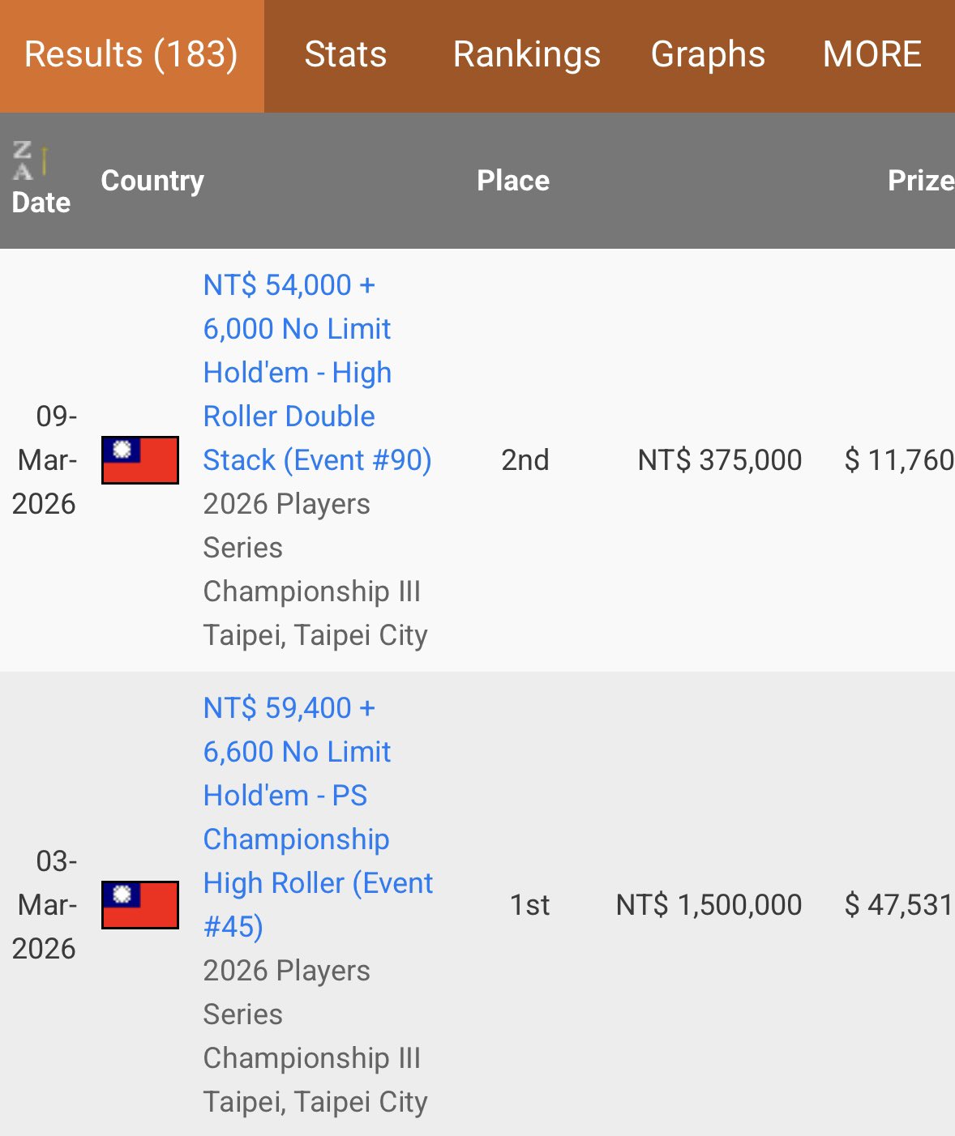Open High Roller Double Stack Event #90 link

pyautogui.click(x=316, y=373)
